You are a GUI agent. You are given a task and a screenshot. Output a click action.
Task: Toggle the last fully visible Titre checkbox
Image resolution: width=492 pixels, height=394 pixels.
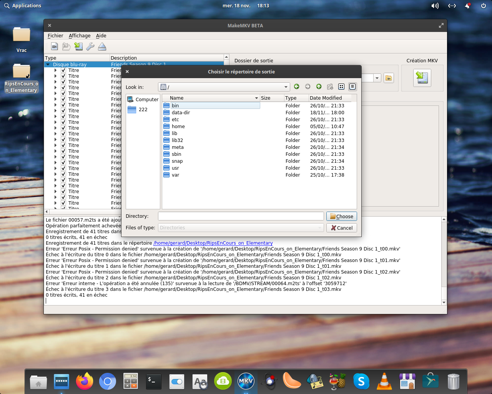coord(63,203)
